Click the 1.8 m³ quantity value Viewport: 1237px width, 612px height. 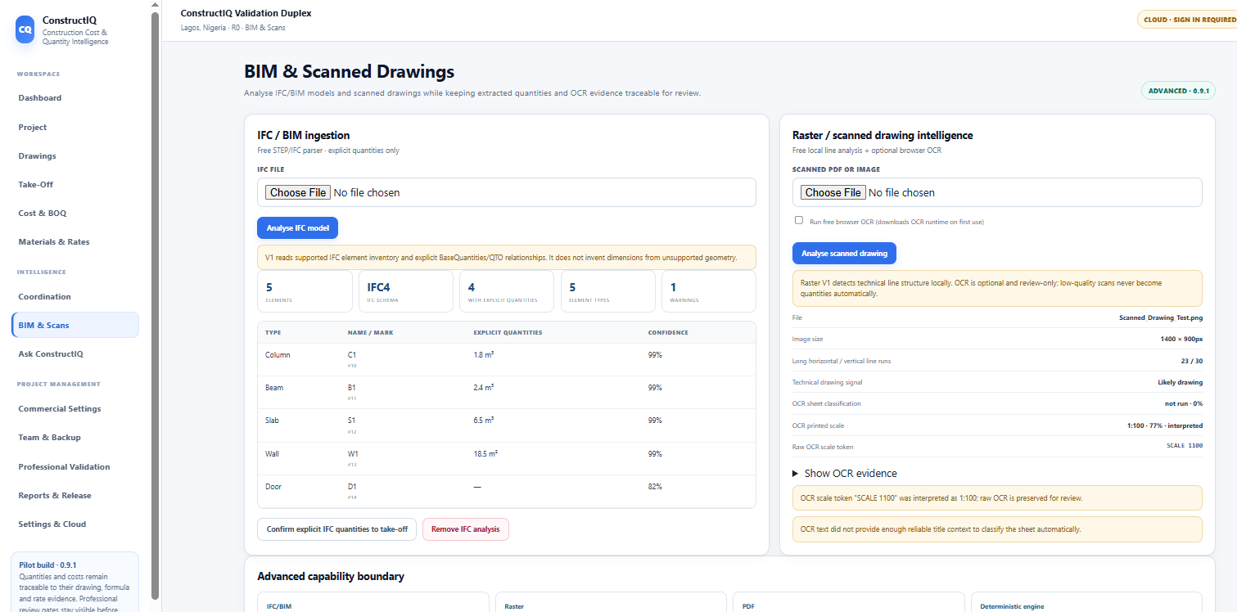(x=484, y=355)
